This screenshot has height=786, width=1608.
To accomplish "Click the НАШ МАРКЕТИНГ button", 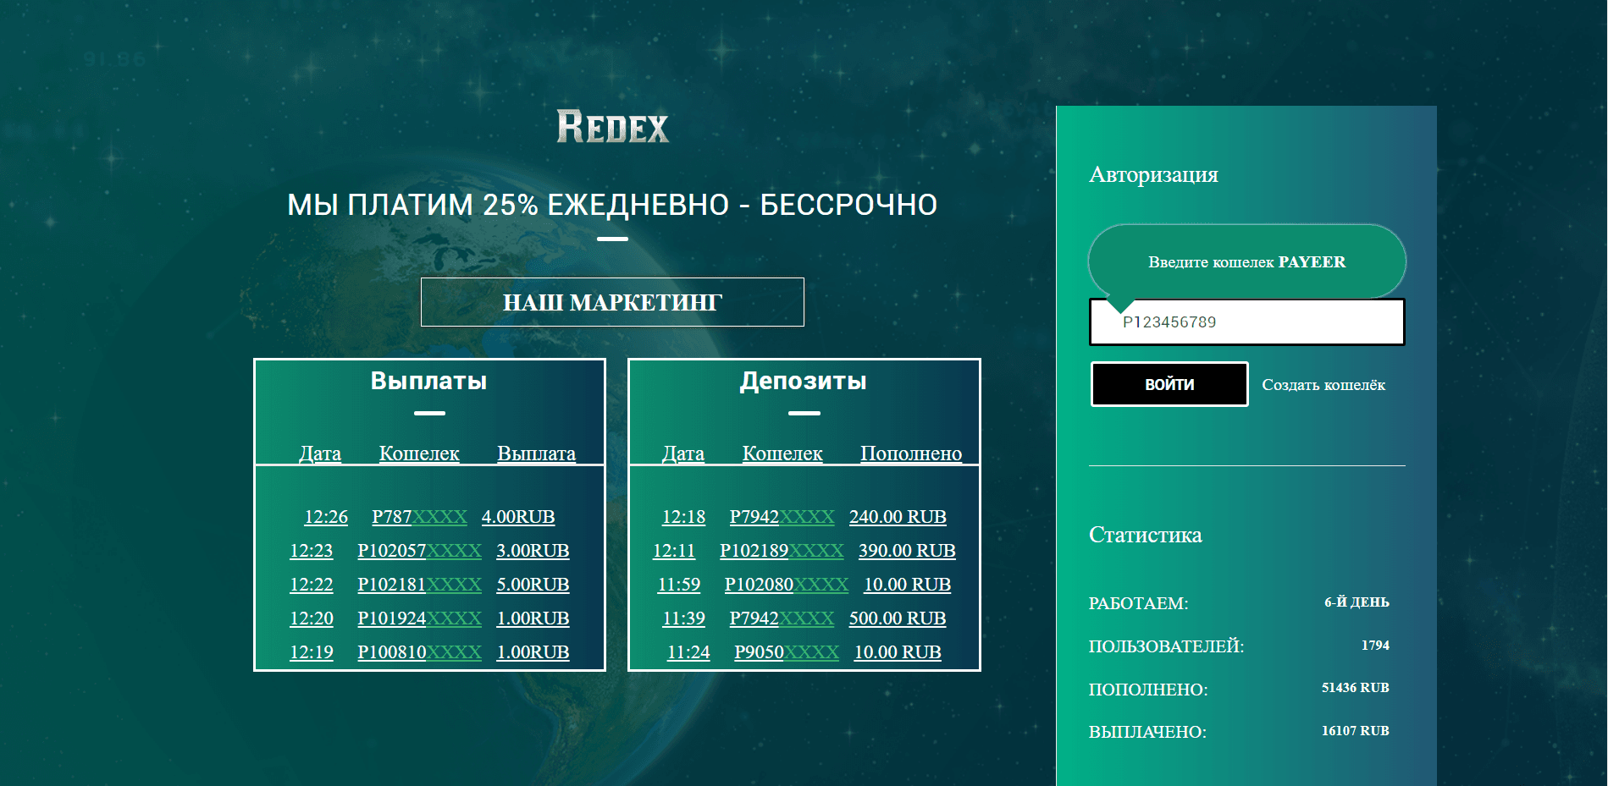I will [x=611, y=301].
